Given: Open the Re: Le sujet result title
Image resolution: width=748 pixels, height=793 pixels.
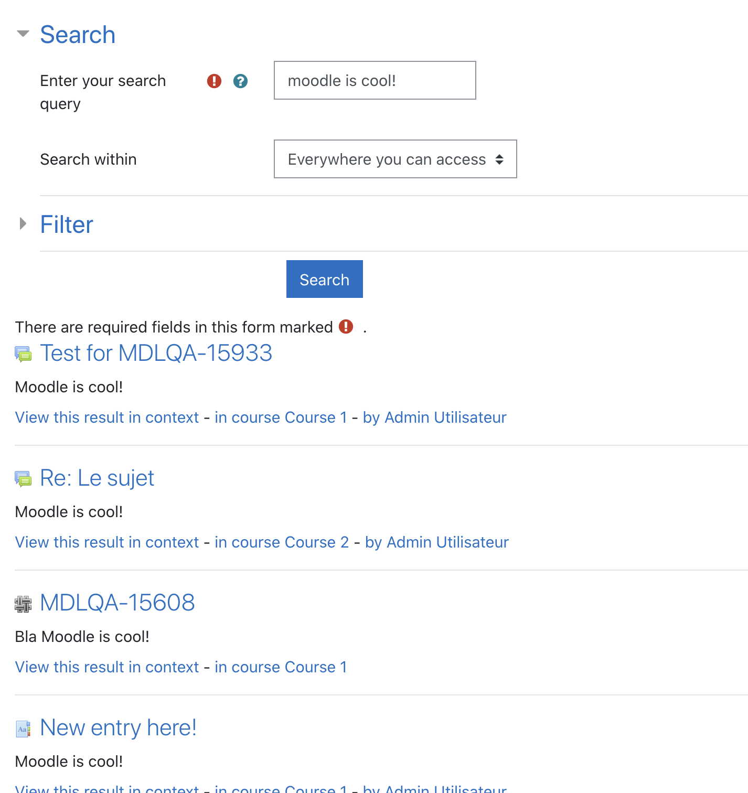Looking at the screenshot, I should 97,478.
